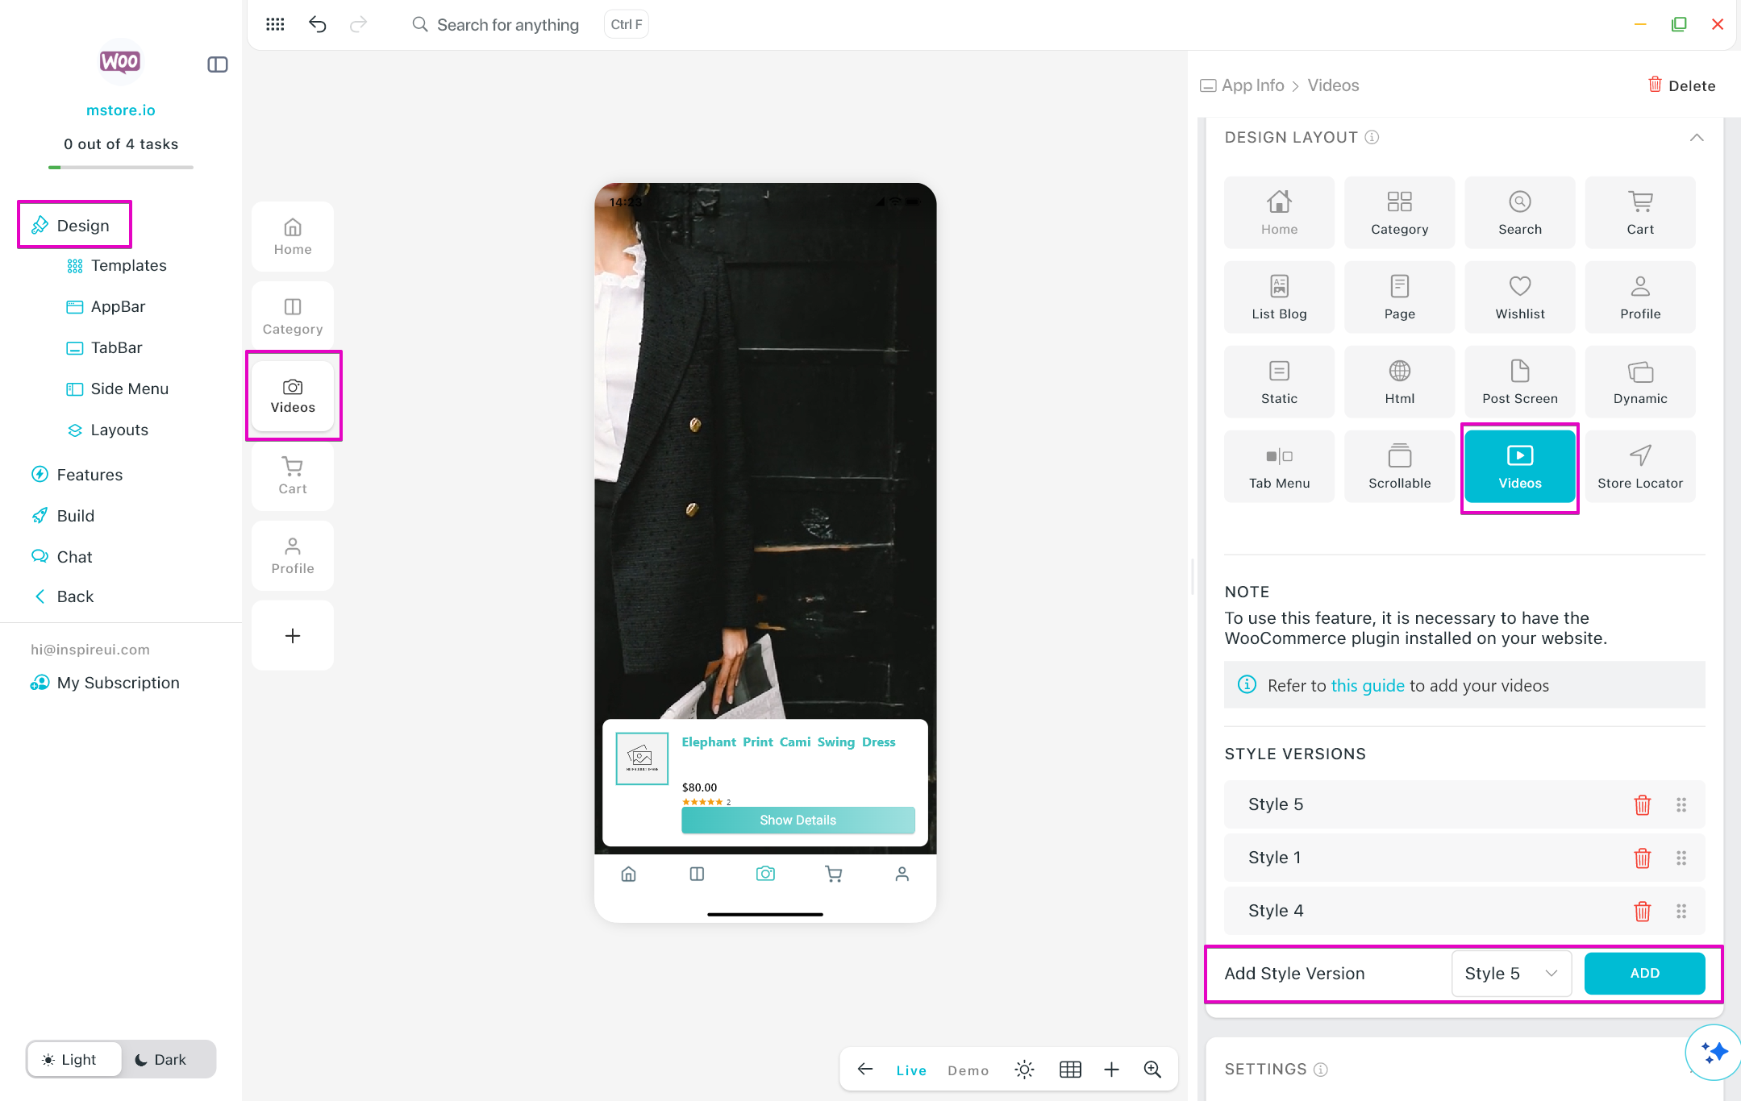This screenshot has width=1741, height=1101.
Task: Zoom in with magnifier icon
Action: point(1152,1070)
